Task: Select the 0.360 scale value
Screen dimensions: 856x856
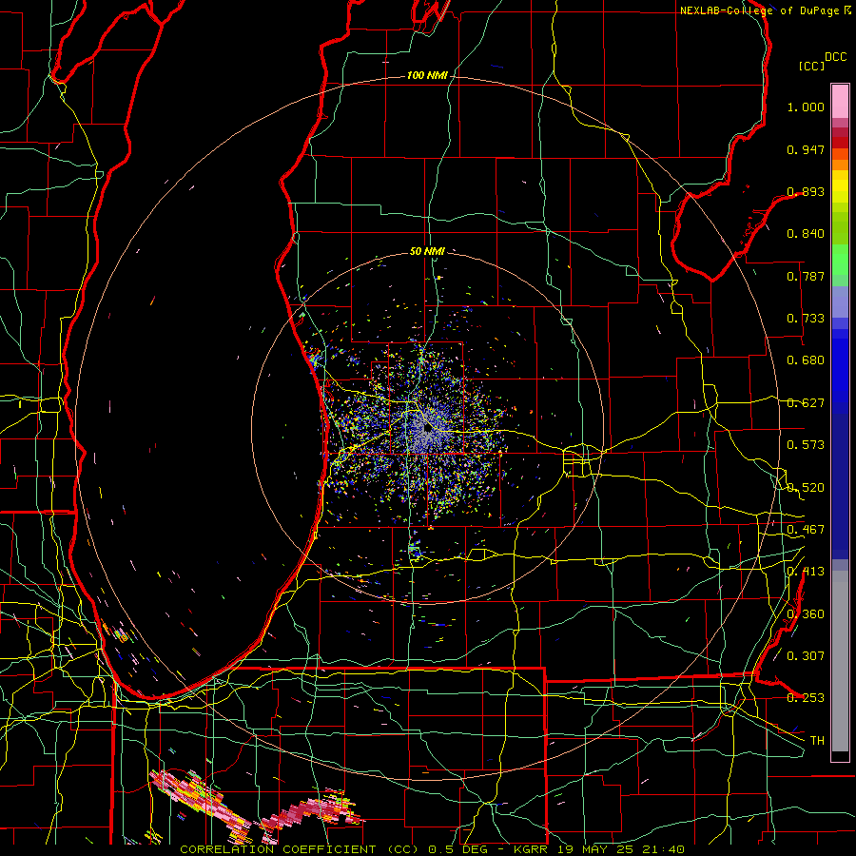Action: tap(806, 614)
